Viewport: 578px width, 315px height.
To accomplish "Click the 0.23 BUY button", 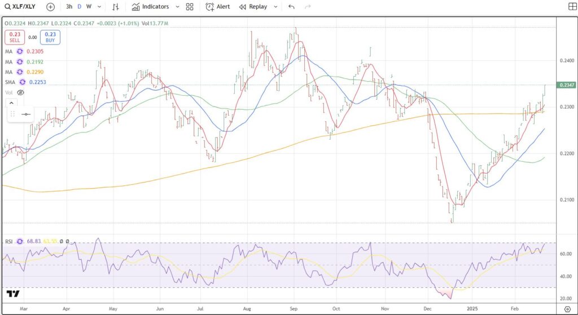I will click(x=50, y=37).
